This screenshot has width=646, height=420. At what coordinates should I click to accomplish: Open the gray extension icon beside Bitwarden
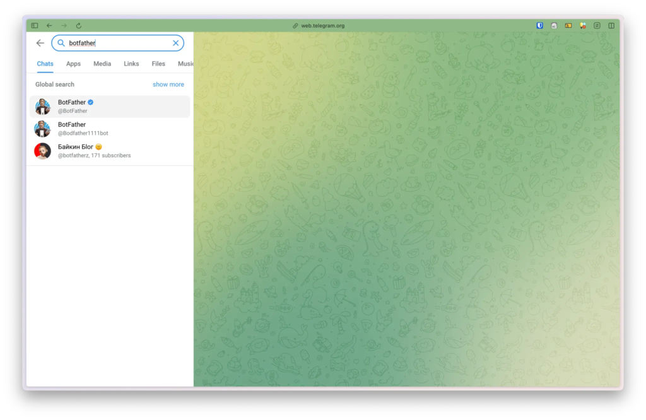point(554,25)
